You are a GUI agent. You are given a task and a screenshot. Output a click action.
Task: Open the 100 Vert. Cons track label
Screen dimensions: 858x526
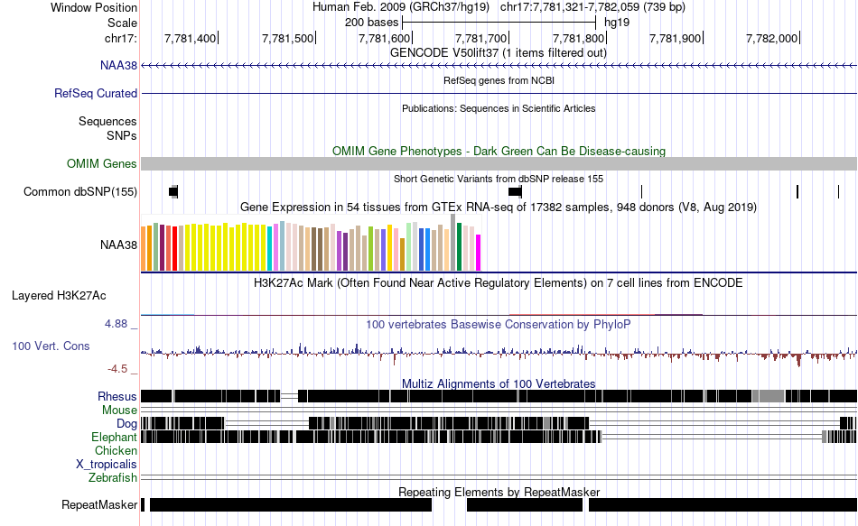pyautogui.click(x=51, y=346)
